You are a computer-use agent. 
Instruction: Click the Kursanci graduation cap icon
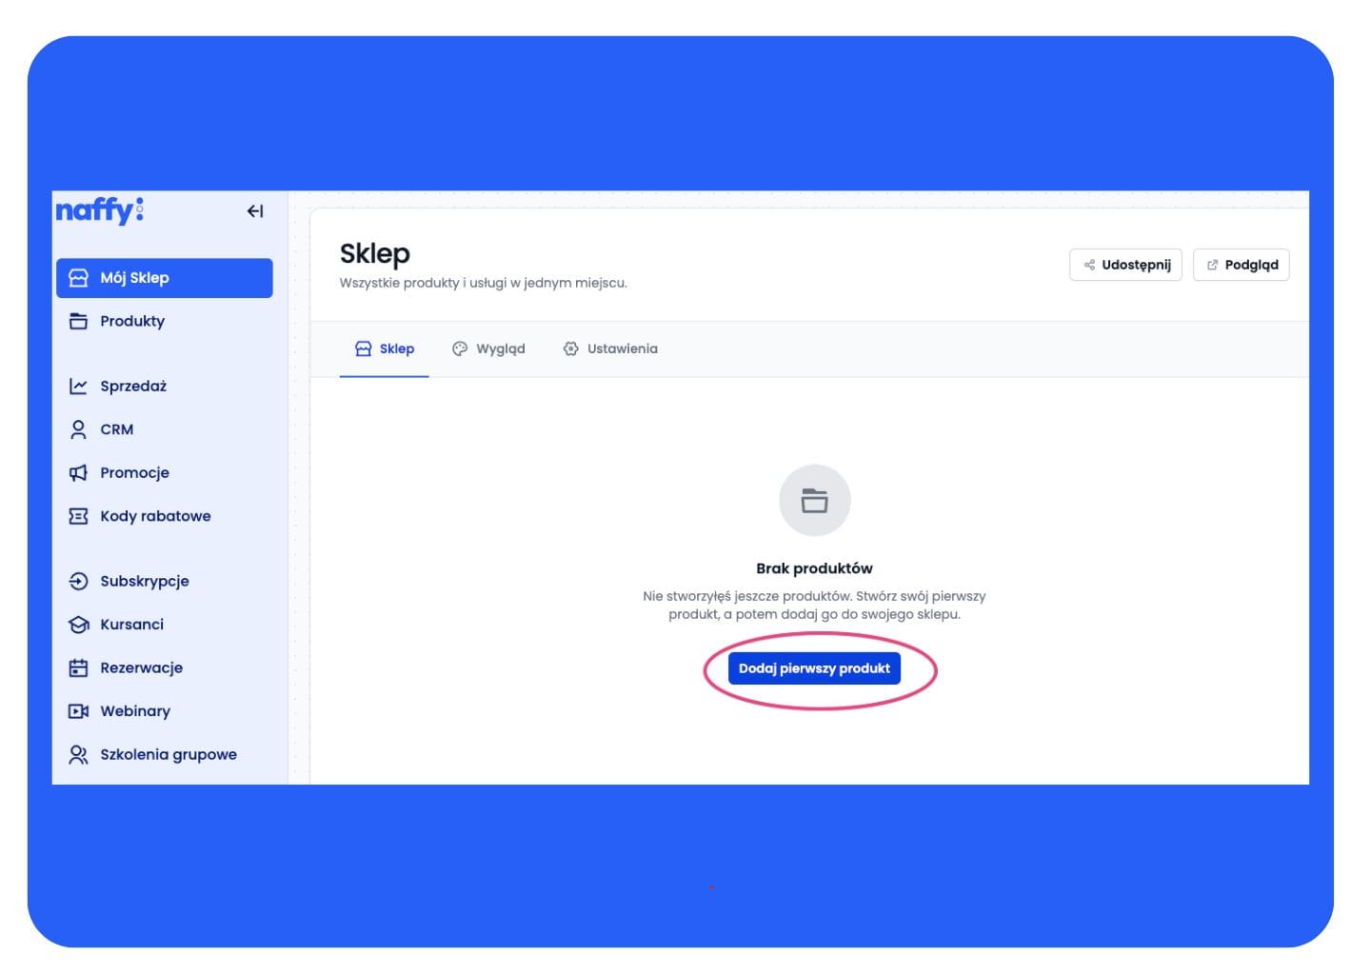tap(78, 625)
